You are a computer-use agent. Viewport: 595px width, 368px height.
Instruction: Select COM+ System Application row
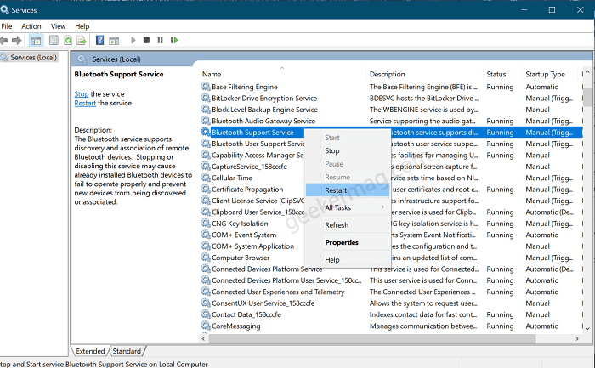tap(391, 246)
